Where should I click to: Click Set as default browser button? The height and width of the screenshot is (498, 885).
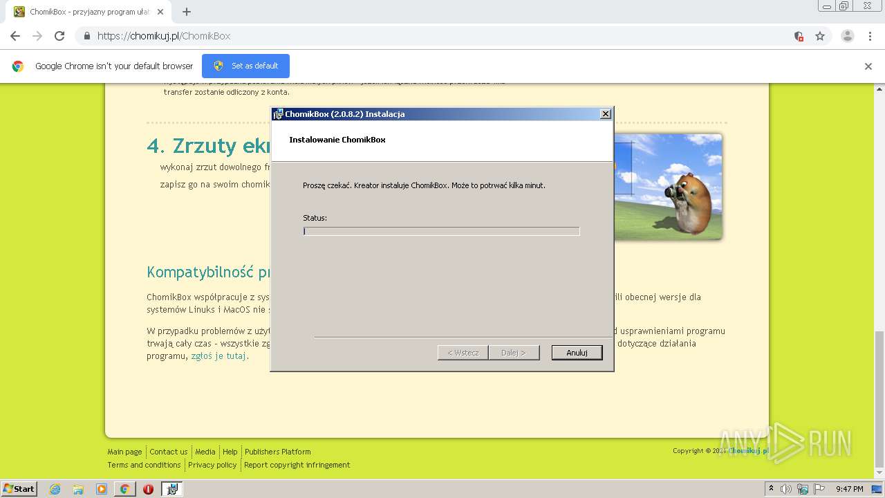(x=245, y=66)
